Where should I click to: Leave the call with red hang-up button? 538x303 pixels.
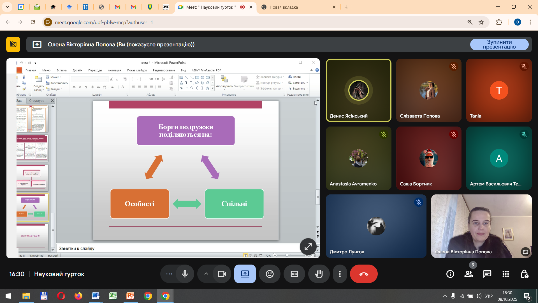tap(364, 274)
